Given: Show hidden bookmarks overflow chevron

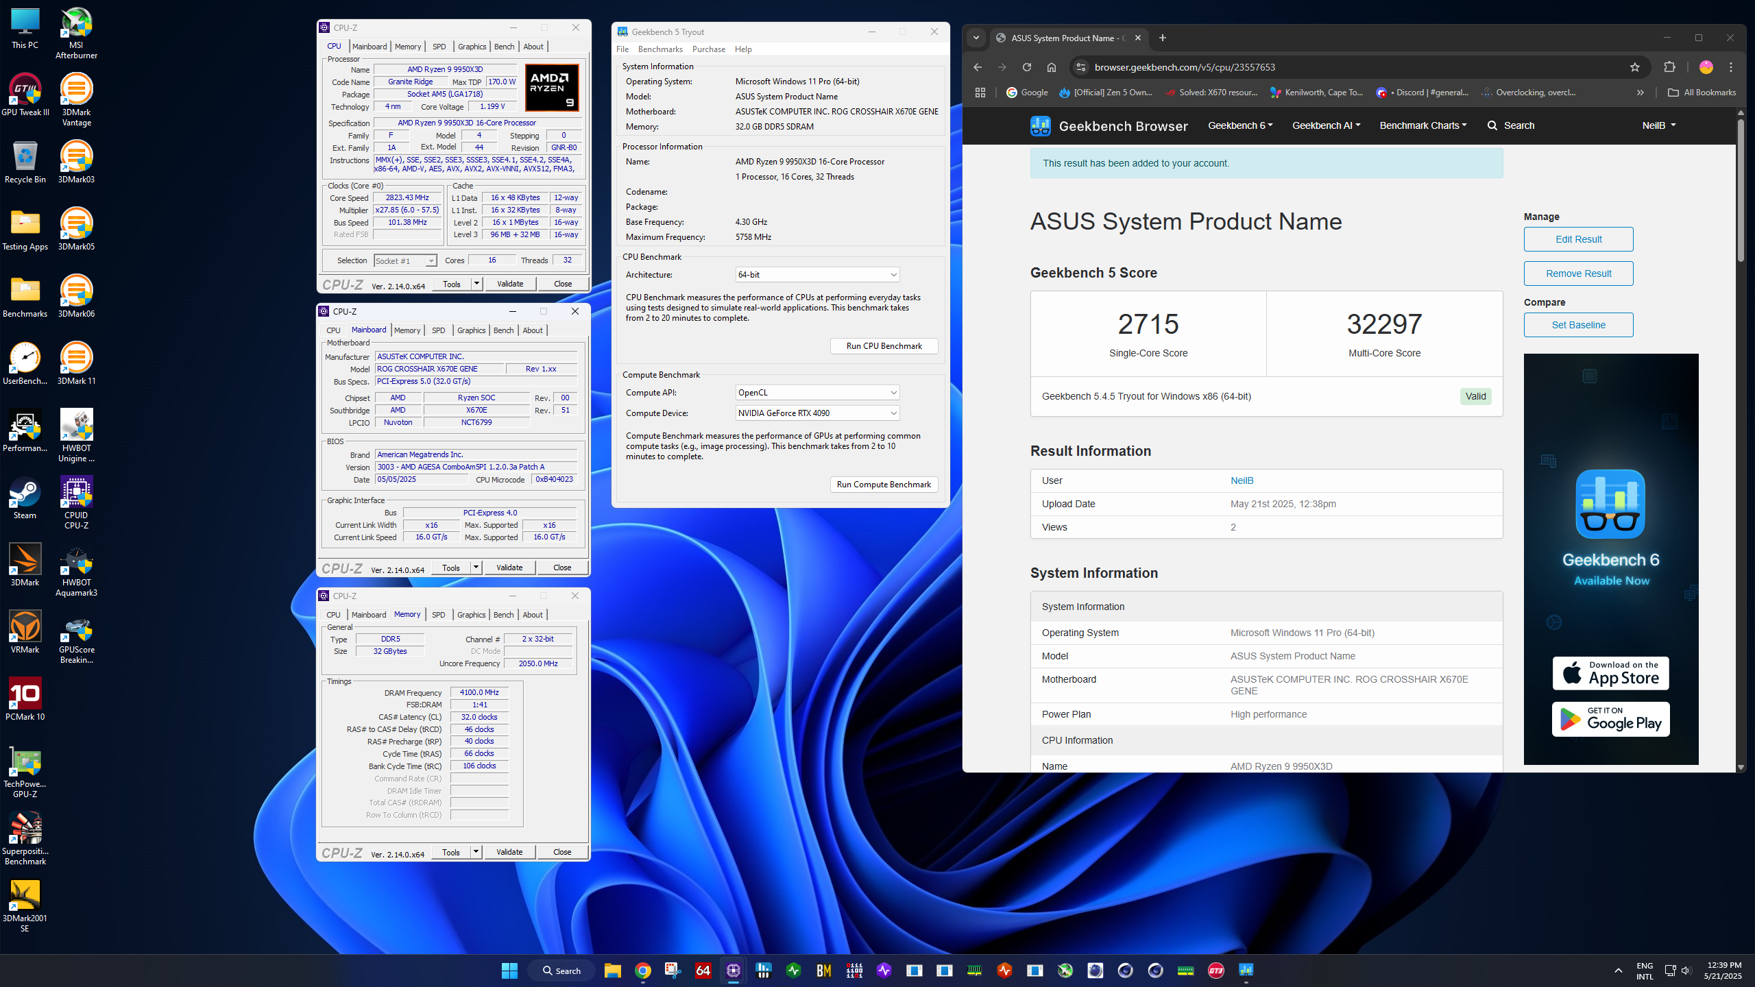Looking at the screenshot, I should tap(1640, 93).
